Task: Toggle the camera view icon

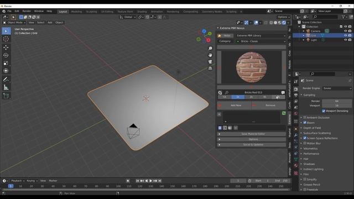Action: [x=210, y=61]
